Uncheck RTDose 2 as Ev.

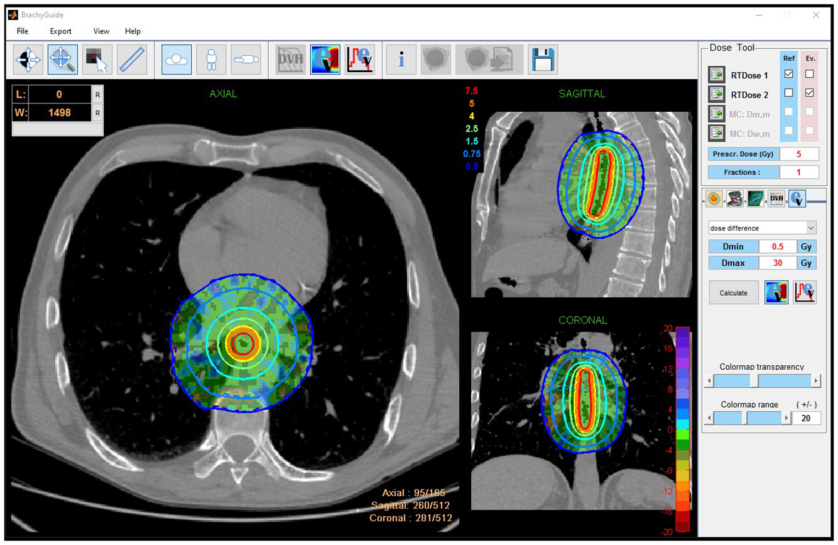[810, 93]
